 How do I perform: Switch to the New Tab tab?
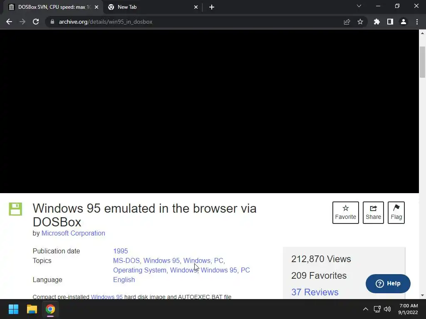pos(153,7)
